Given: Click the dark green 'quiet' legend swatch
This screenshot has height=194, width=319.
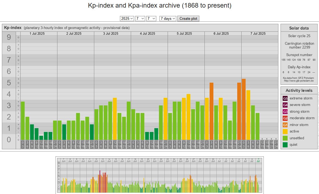Looking at the screenshot, I should (x=285, y=145).
